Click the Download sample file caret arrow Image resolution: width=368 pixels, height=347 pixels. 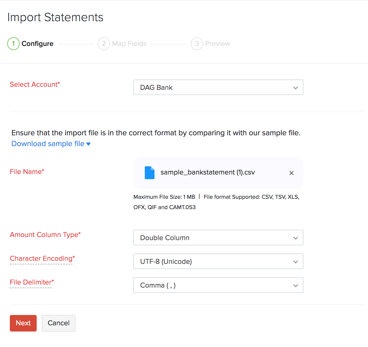(88, 144)
